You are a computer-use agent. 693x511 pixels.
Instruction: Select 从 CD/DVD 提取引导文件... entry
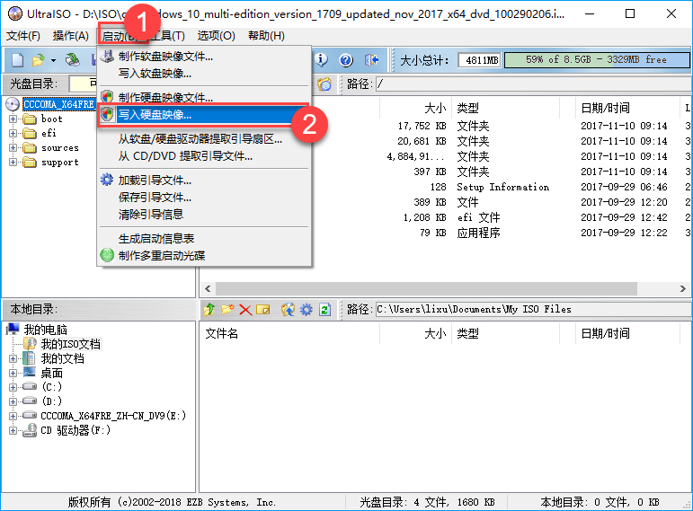pyautogui.click(x=204, y=156)
